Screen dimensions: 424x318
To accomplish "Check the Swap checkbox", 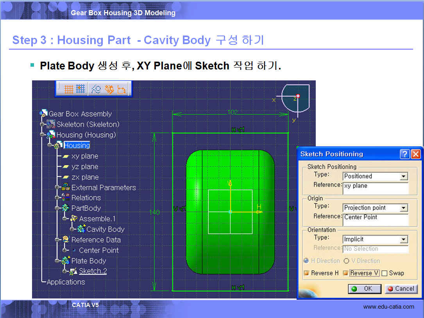I will tap(384, 273).
